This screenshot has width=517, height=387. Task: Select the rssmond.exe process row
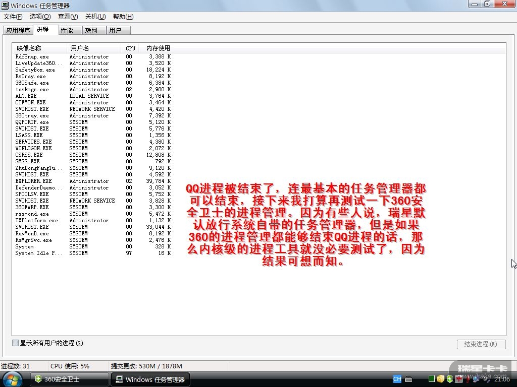click(93, 214)
